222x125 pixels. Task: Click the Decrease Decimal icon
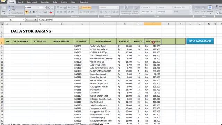117,12
